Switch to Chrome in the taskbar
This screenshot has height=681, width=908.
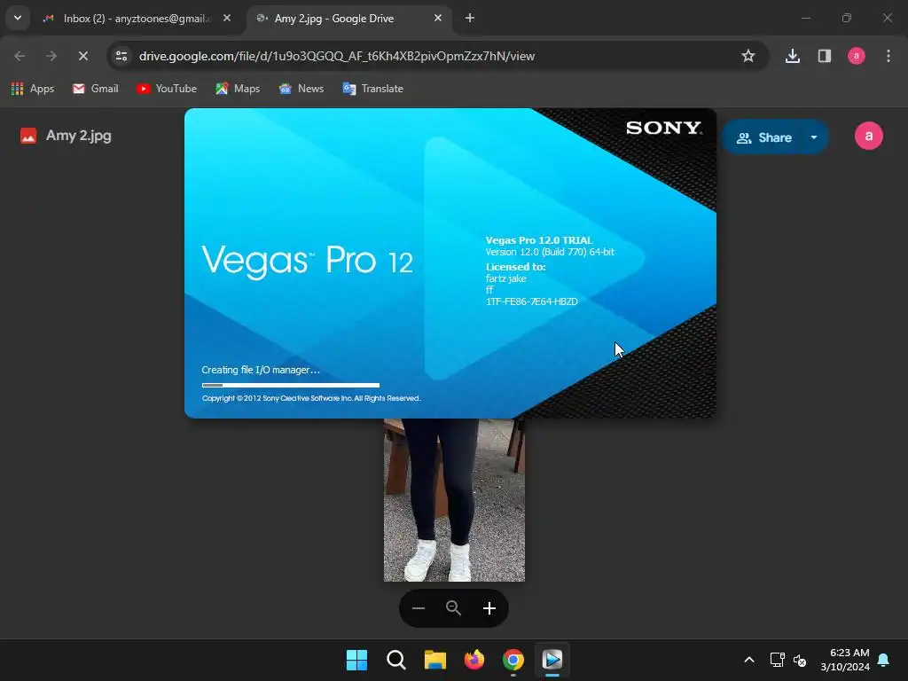tap(513, 660)
